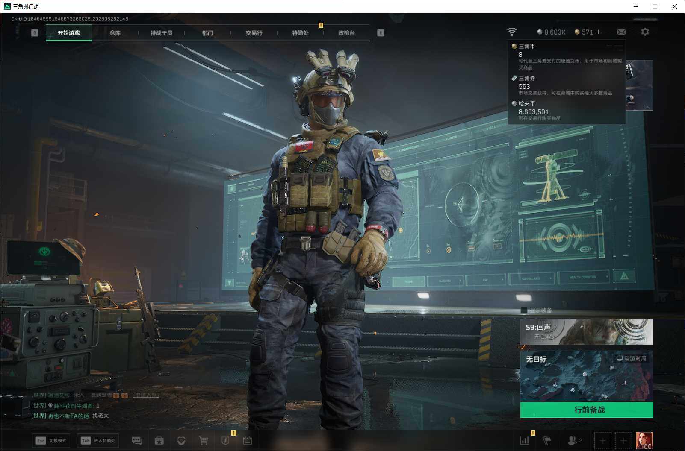
Task: Click the flags icon in bottom bar
Action: pyautogui.click(x=547, y=440)
